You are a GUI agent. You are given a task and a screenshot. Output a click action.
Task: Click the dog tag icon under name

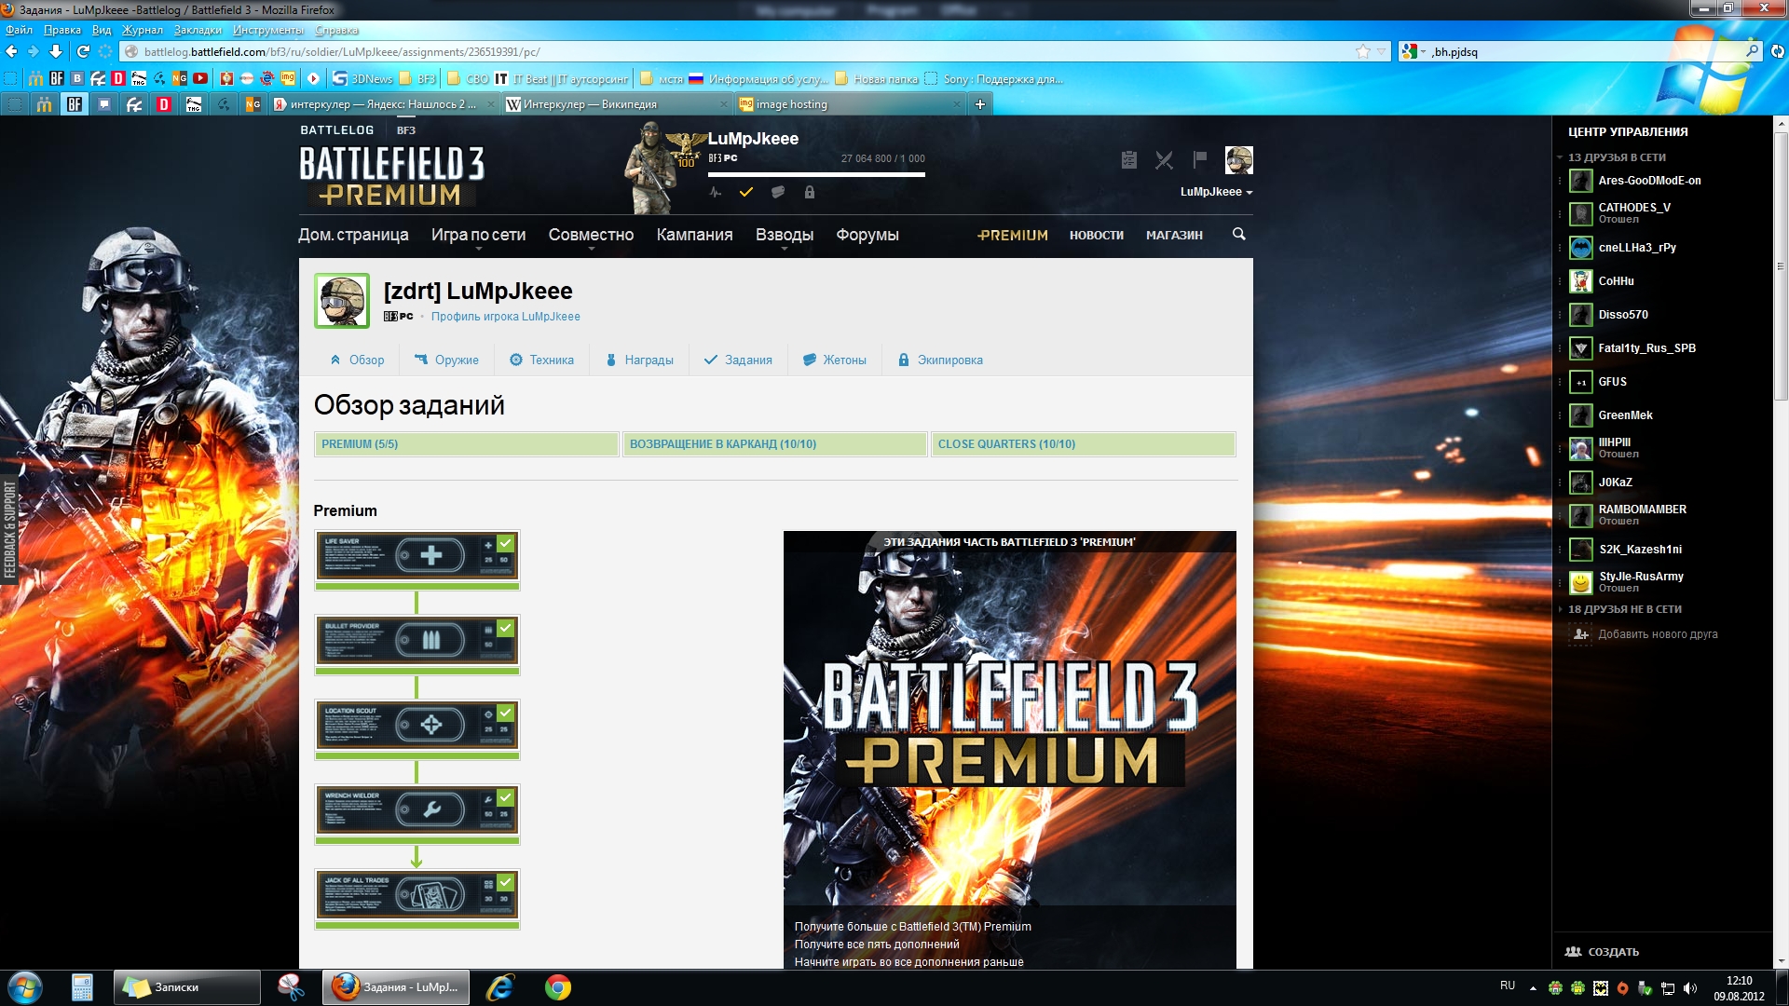click(778, 192)
